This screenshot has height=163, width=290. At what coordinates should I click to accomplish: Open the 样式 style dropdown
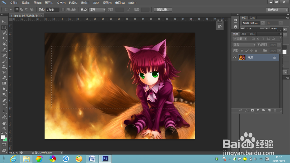pyautogui.click(x=97, y=10)
